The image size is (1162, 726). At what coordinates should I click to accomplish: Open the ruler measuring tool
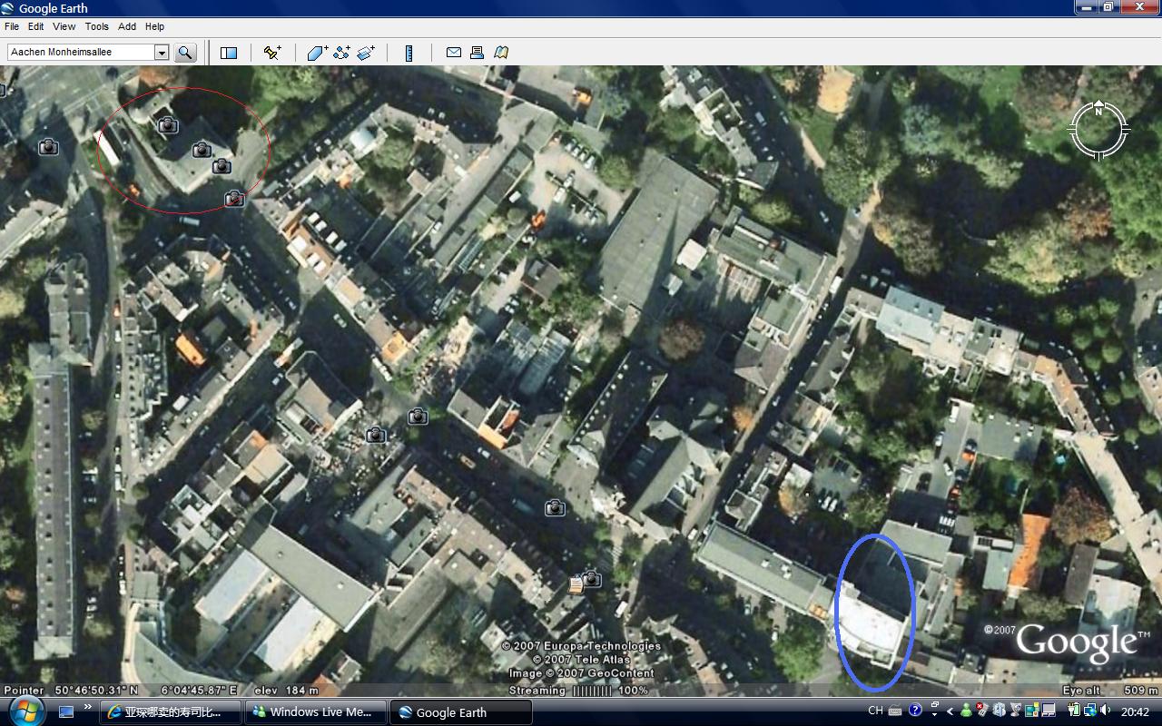[409, 53]
